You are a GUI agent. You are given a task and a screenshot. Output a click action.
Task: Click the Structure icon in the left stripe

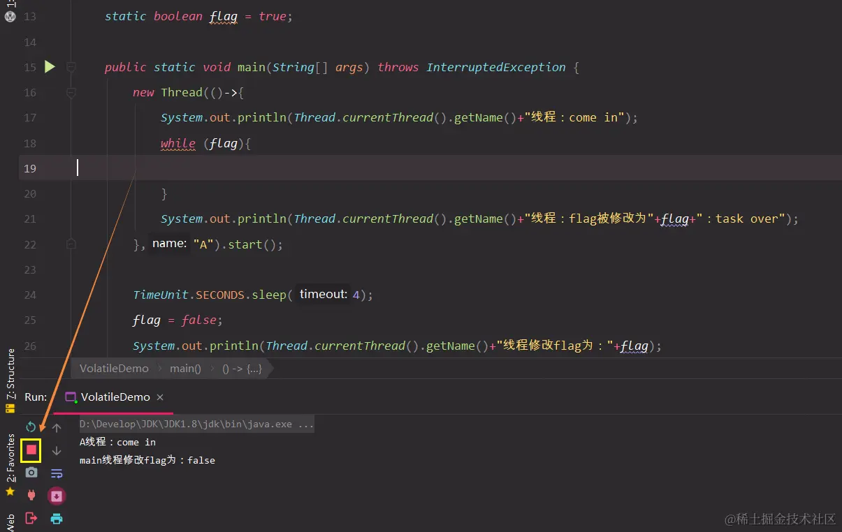[10, 408]
